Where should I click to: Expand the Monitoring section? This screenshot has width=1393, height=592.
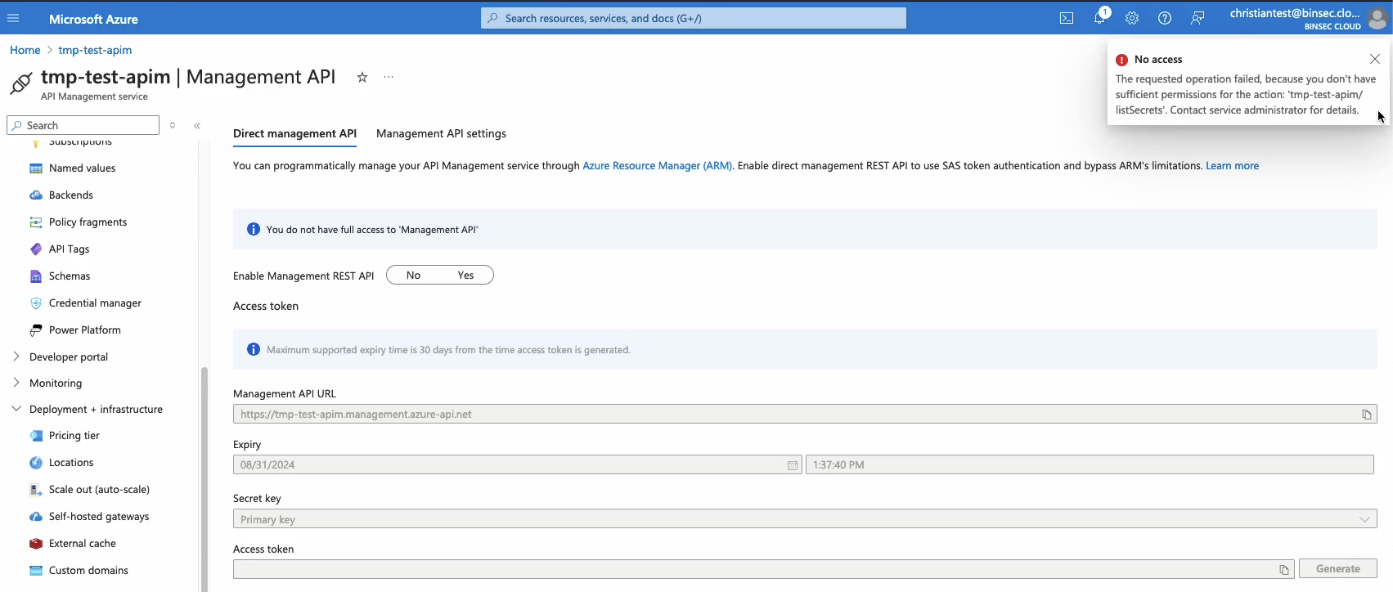tap(16, 383)
